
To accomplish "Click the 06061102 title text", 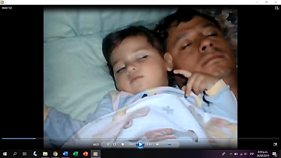I will pyautogui.click(x=7, y=8).
